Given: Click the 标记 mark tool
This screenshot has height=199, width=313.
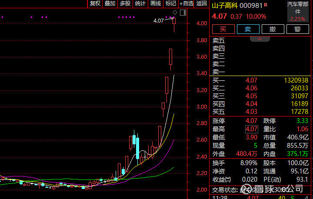Looking at the screenshot, I should point(171,3).
